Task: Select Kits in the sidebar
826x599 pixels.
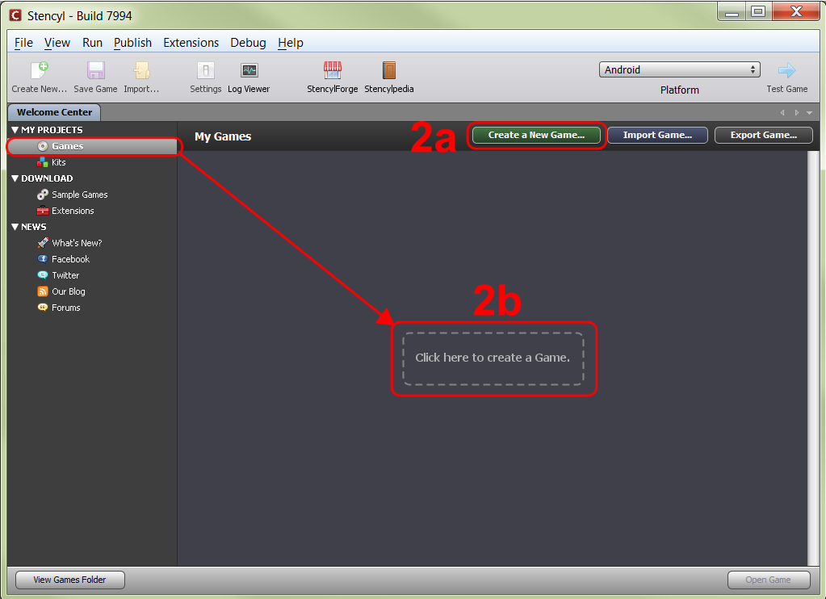Action: 58,162
